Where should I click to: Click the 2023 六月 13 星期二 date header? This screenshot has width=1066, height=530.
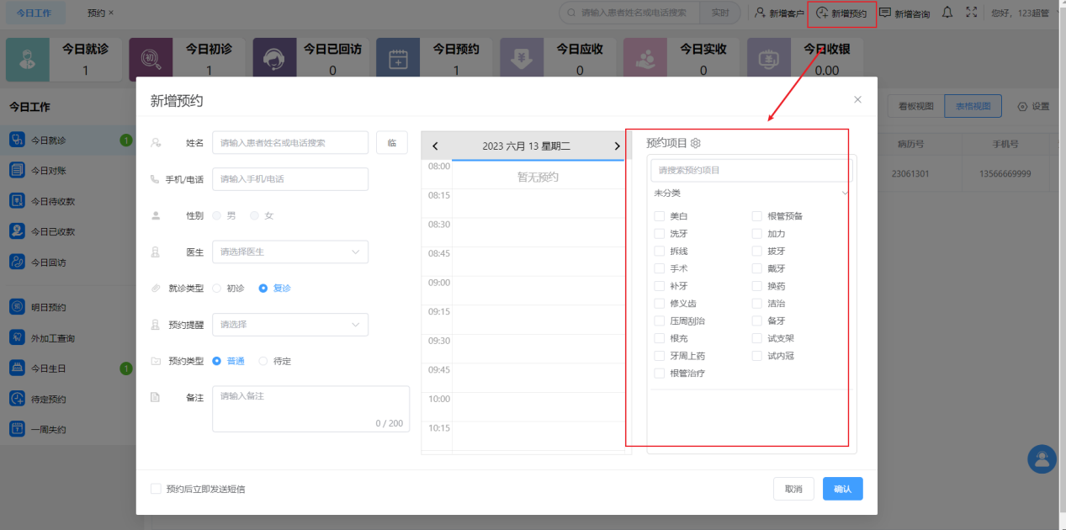point(527,146)
